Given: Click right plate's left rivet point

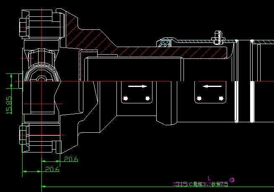Looking at the screenshot, I should (199, 98).
